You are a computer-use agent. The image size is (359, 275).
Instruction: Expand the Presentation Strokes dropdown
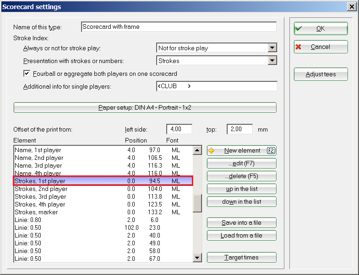pyautogui.click(x=272, y=61)
